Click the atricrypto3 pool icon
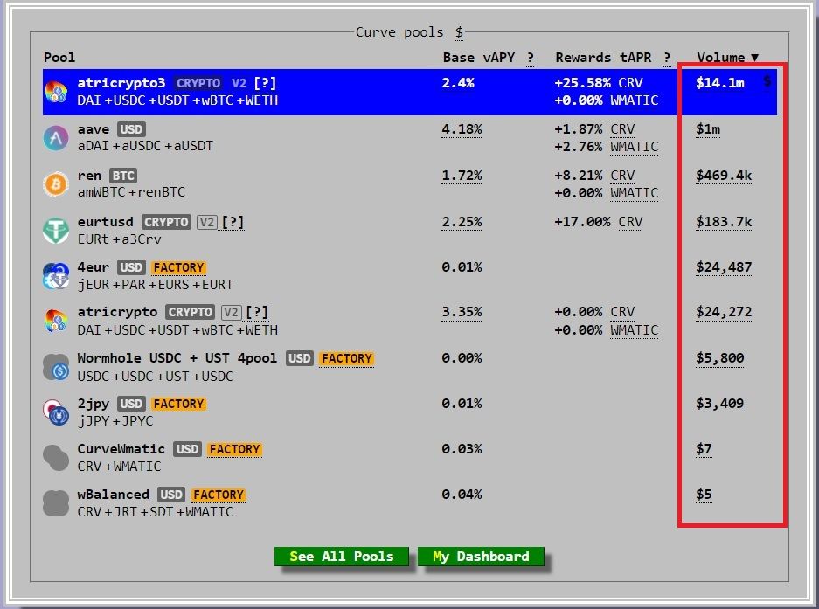 [x=56, y=92]
